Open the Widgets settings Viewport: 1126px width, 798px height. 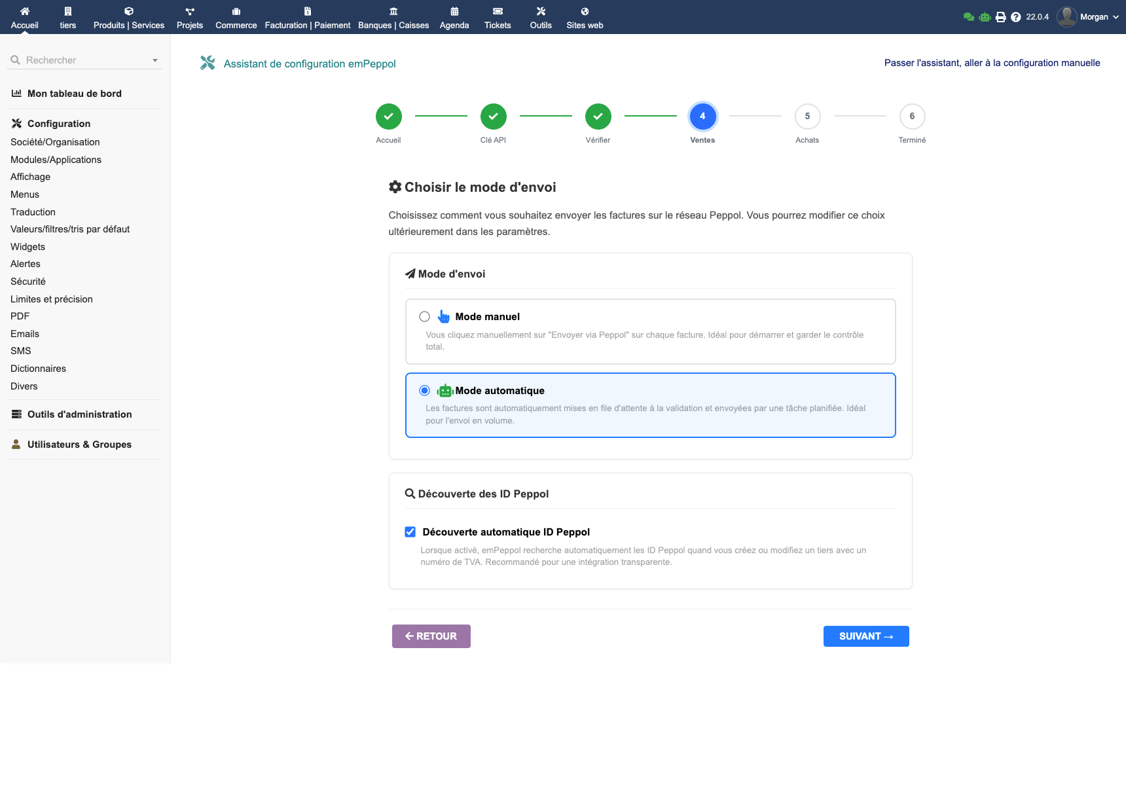point(27,247)
